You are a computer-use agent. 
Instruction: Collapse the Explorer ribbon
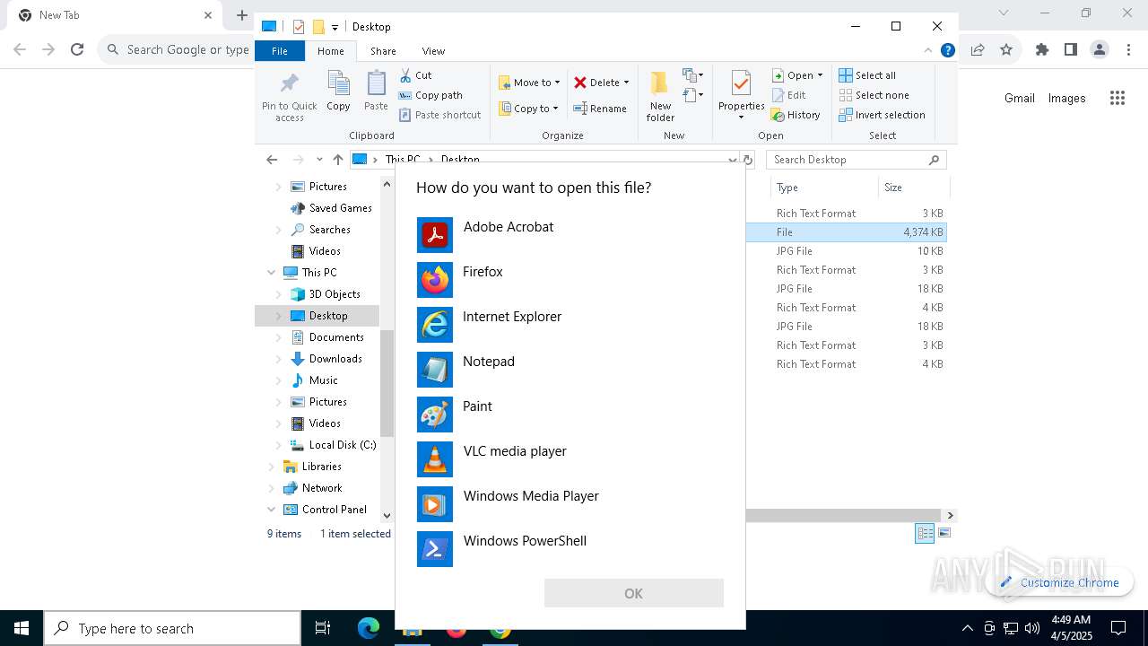click(928, 50)
